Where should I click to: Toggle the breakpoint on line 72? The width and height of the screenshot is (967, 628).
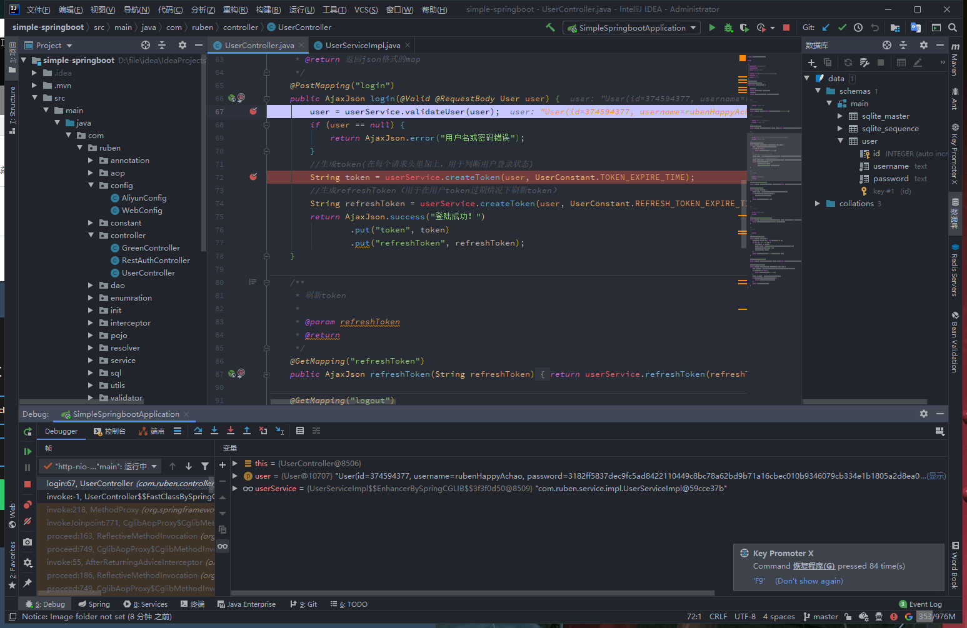[253, 177]
